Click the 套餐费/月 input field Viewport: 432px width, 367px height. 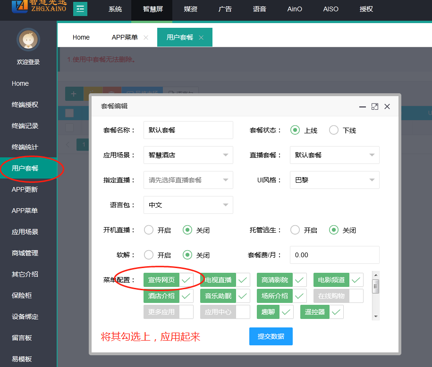click(x=334, y=255)
